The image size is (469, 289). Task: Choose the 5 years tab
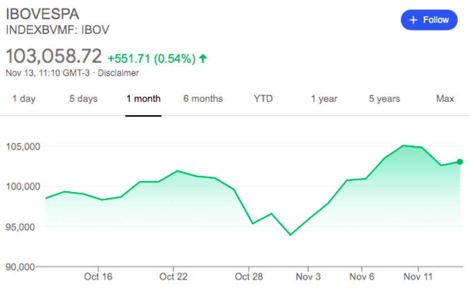point(385,99)
